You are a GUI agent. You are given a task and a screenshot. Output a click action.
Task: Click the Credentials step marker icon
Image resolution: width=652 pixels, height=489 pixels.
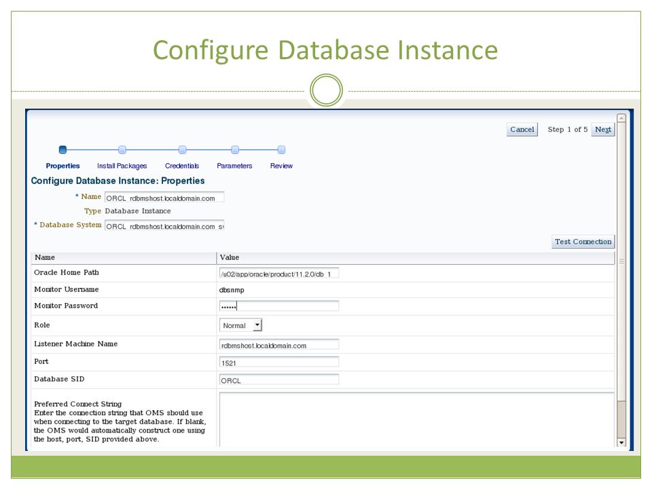click(x=182, y=149)
